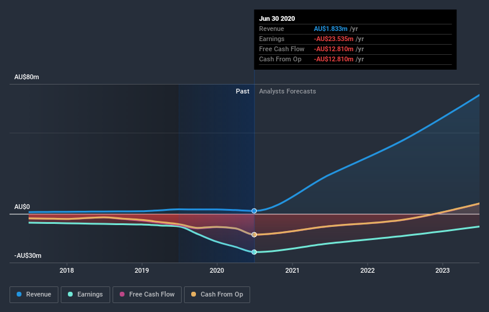This screenshot has width=489, height=312.
Task: Click the 2022 x-axis label
Action: click(367, 270)
